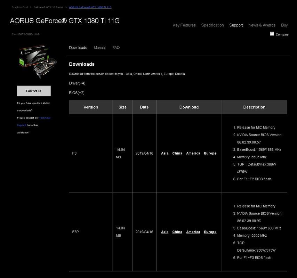297x278 pixels.
Task: Switch to the FAQ sub-tab
Action: point(116,48)
